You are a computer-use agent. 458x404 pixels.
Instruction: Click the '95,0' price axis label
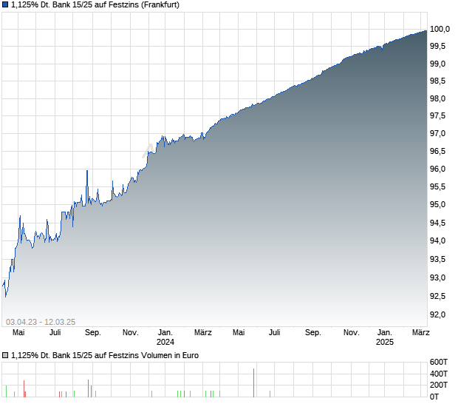(437, 204)
